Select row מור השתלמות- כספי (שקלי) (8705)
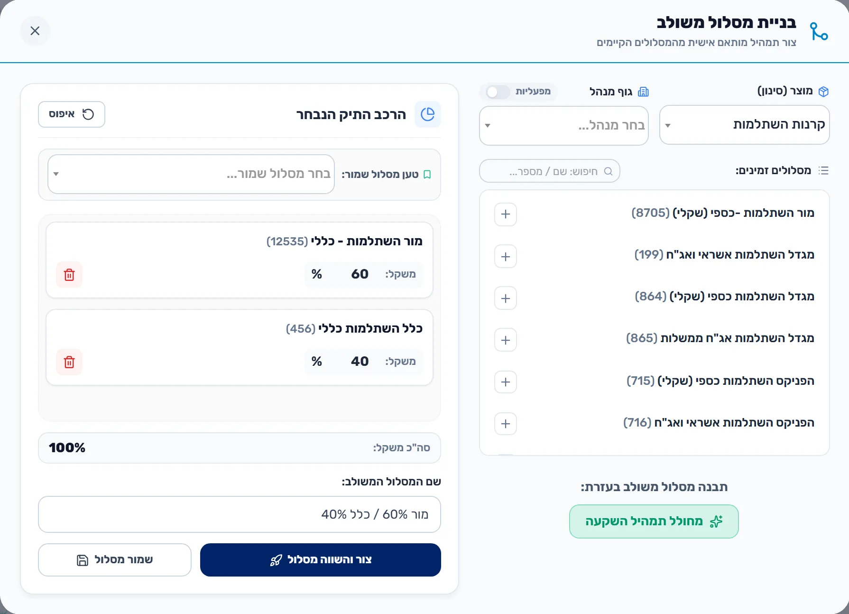 coord(655,214)
